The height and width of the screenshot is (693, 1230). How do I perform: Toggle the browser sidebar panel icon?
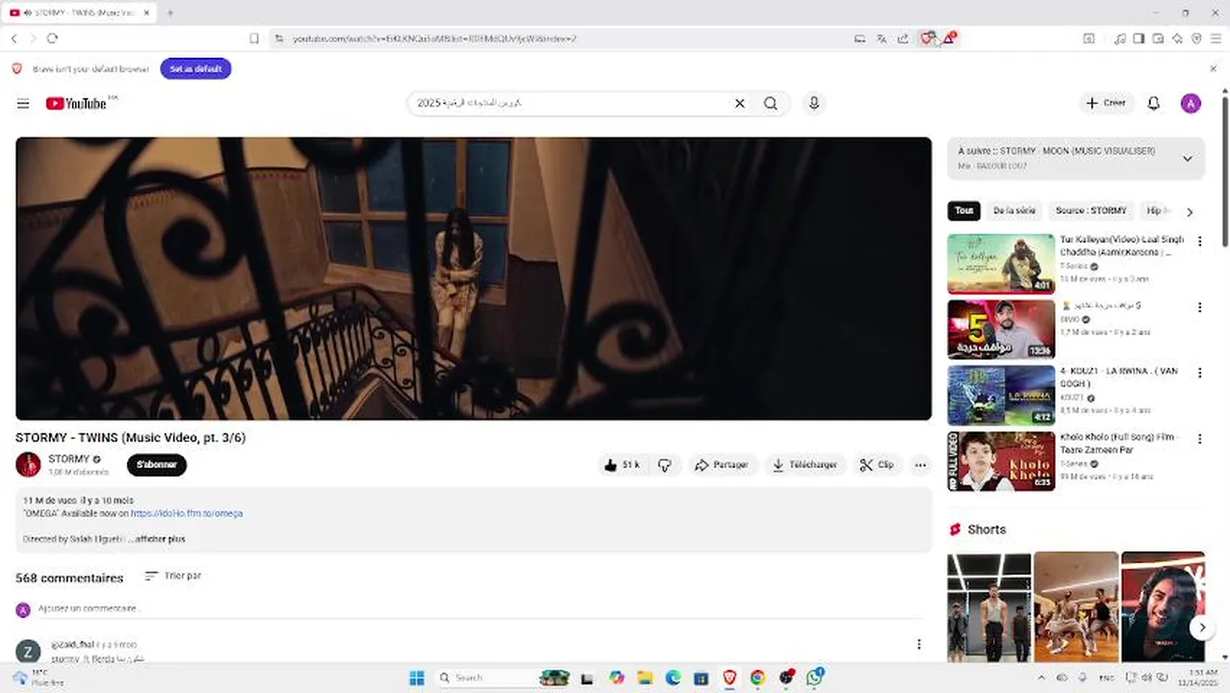pos(1139,38)
